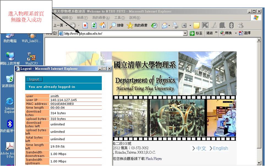Click the vertical scrollbar down arrow
The width and height of the screenshot is (265, 166).
coord(259,163)
